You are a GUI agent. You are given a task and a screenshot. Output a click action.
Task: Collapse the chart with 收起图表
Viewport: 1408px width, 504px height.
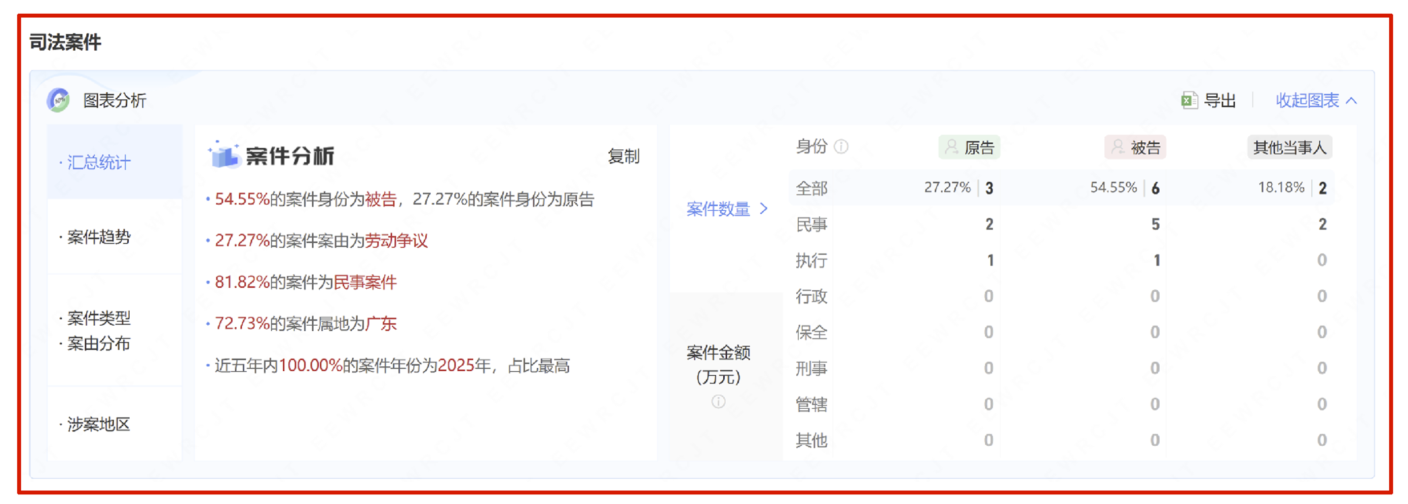point(1315,100)
